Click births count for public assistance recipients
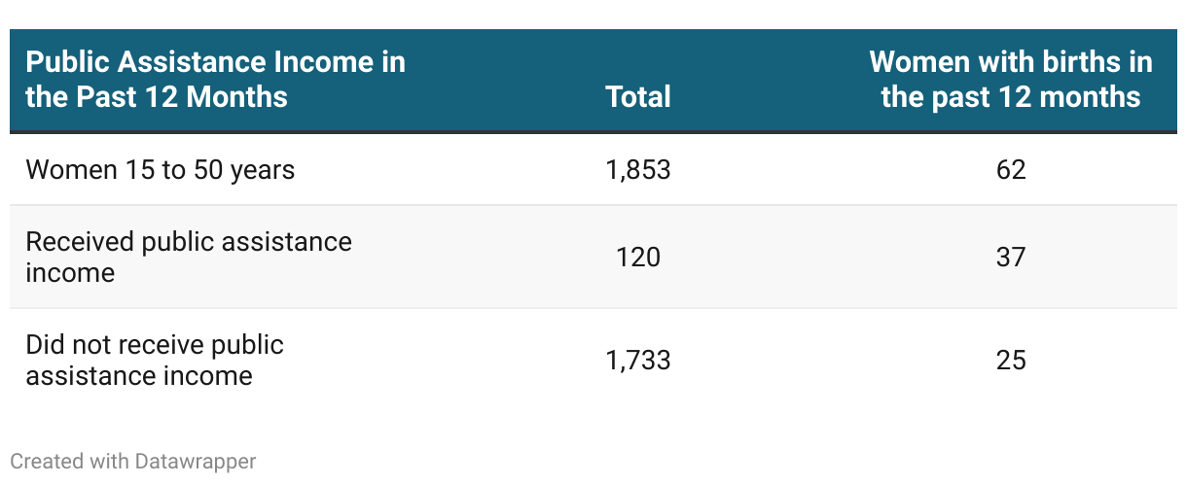The width and height of the screenshot is (1187, 484). coord(1011,257)
